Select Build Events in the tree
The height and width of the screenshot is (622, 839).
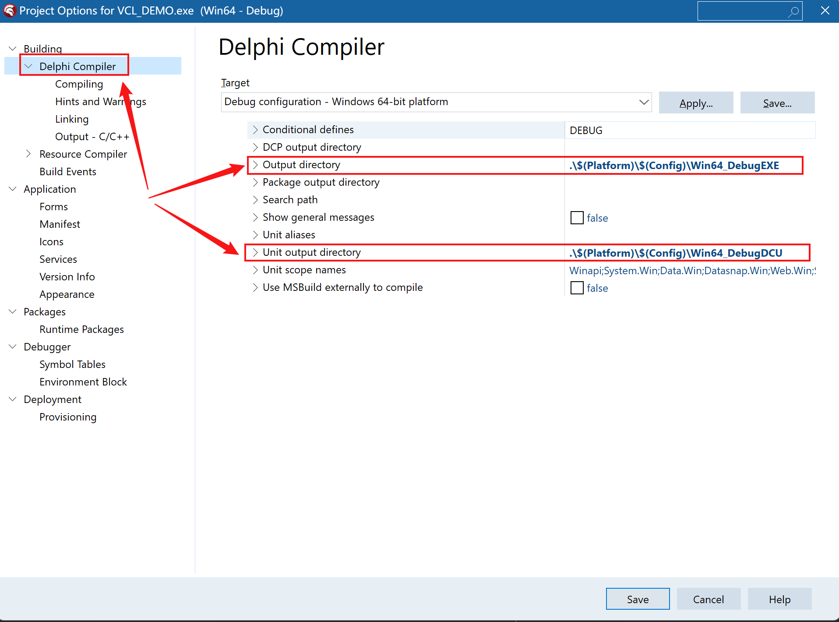[68, 172]
